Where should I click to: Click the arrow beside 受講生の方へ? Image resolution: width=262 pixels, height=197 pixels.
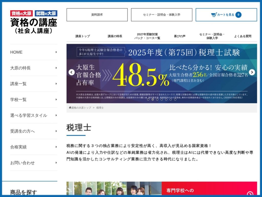(56, 131)
